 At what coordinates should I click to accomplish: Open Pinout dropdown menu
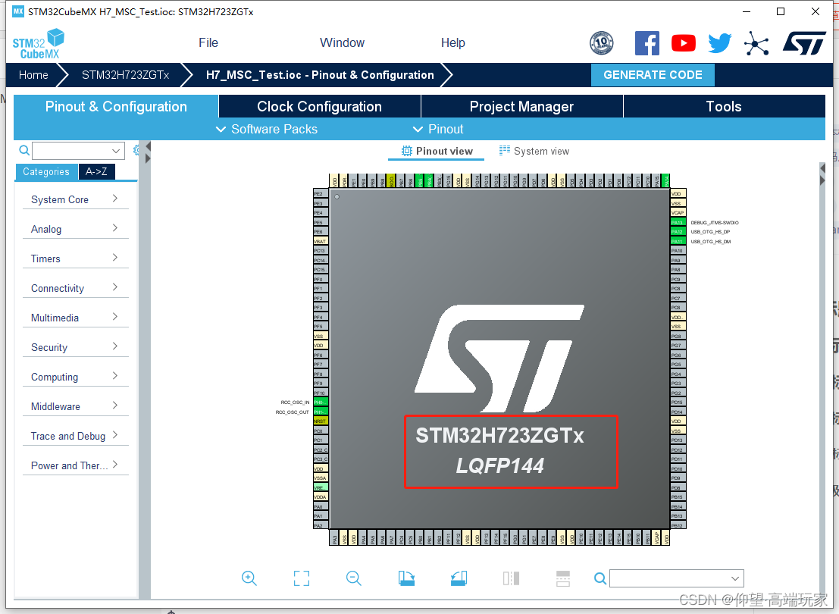click(438, 129)
